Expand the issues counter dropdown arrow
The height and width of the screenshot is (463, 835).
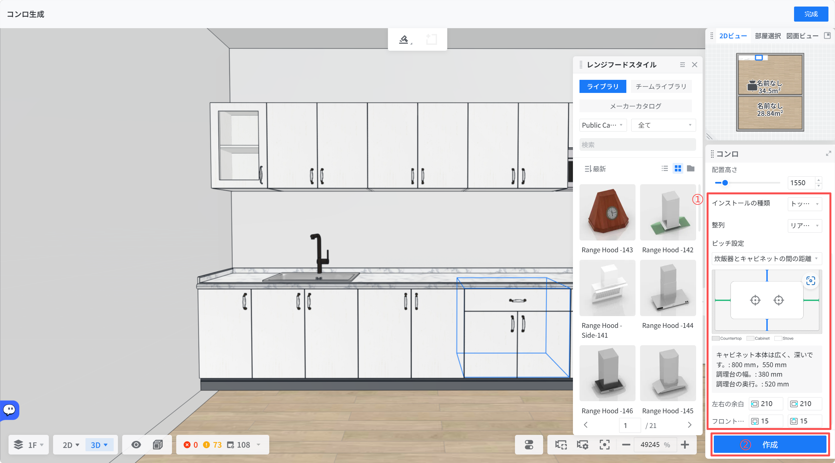point(258,445)
